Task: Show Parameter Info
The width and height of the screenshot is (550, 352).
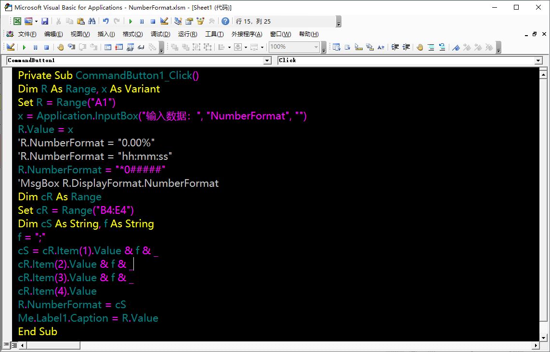Action: [370, 47]
